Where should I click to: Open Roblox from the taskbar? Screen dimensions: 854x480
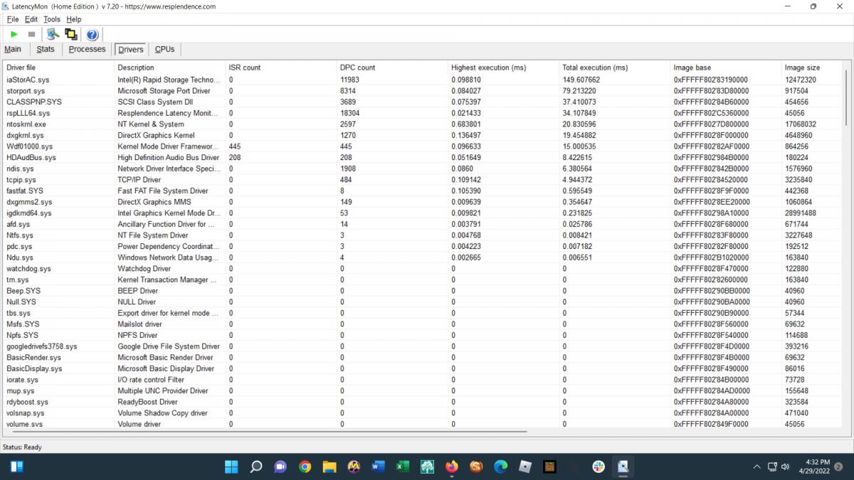(525, 466)
